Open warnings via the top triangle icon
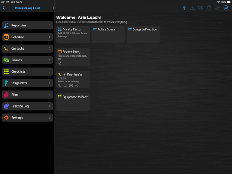Viewport: 232px width, 174px height. pos(192,8)
